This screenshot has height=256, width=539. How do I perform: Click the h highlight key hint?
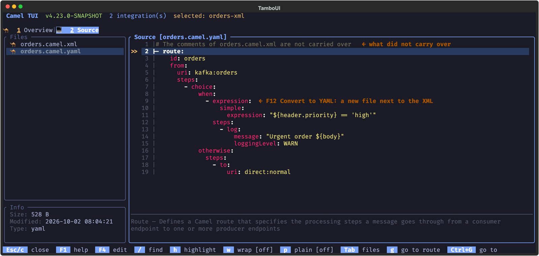pos(193,250)
